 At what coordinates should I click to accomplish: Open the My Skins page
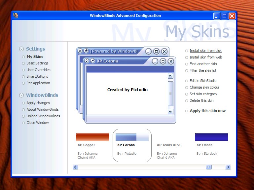coord(35,57)
